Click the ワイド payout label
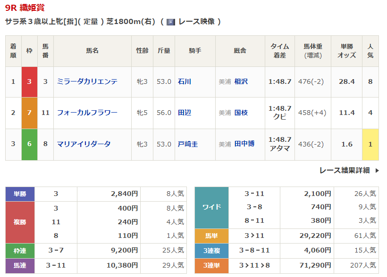This screenshot has width=387, height=277. click(211, 207)
